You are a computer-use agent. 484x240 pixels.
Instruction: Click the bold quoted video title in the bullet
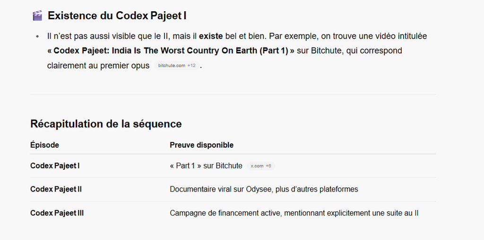tap(171, 51)
